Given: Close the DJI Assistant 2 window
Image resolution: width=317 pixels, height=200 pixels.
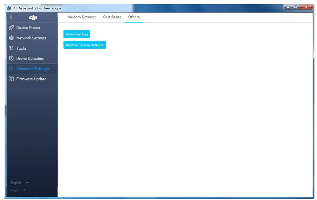Looking at the screenshot, I should pyautogui.click(x=306, y=7).
